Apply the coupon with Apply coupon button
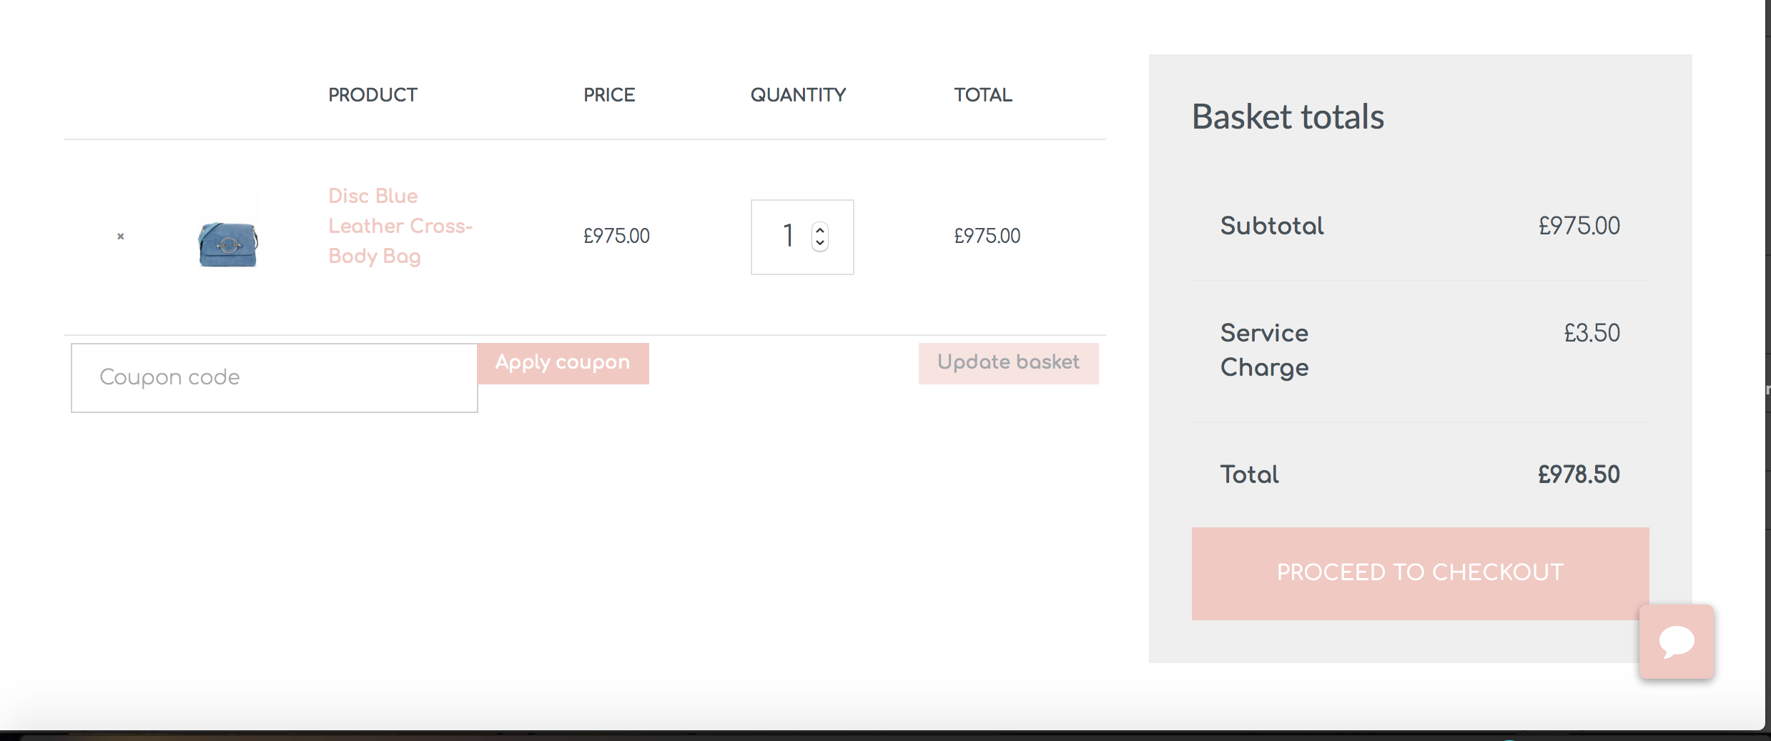This screenshot has height=741, width=1771. pos(563,363)
